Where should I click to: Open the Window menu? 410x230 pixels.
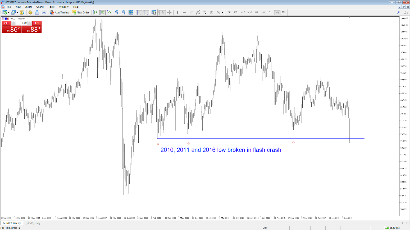64,7
